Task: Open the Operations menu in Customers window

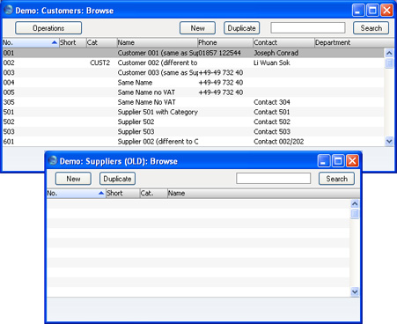Action: click(x=48, y=28)
